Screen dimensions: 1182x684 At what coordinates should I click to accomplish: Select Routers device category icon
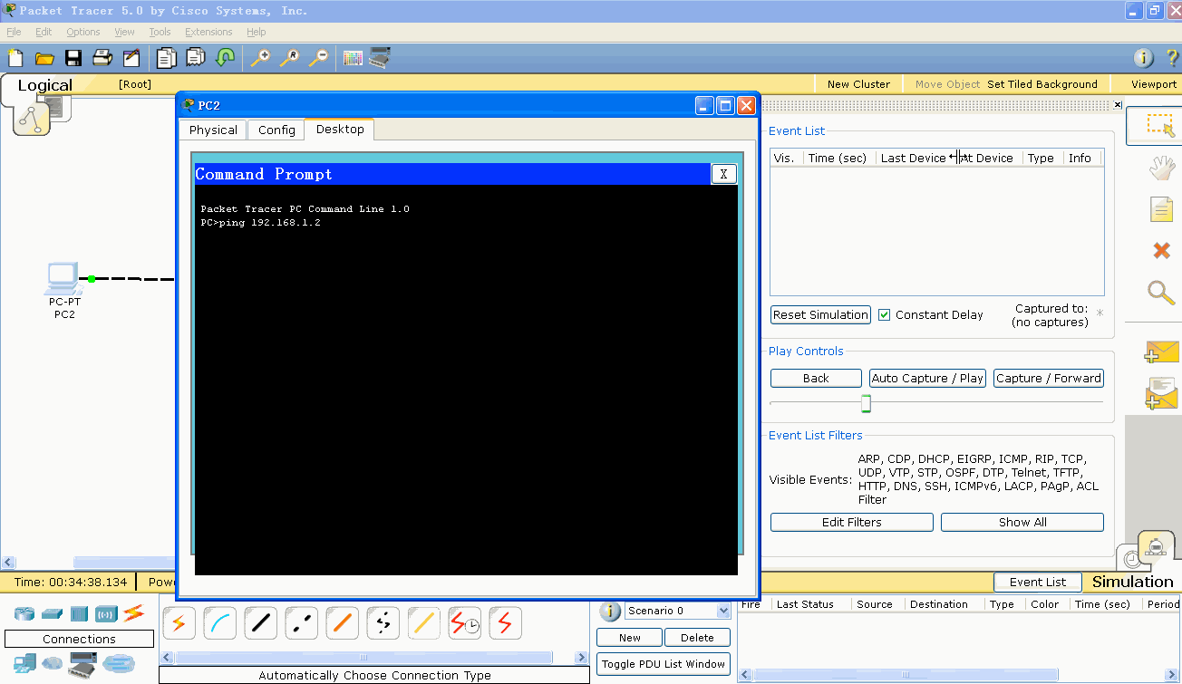24,613
